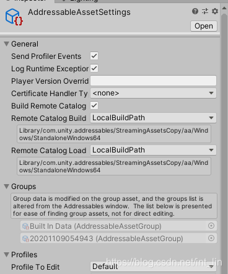Click the Built In Data group icon
Image resolution: width=228 pixels, height=274 pixels.
[x=25, y=226]
